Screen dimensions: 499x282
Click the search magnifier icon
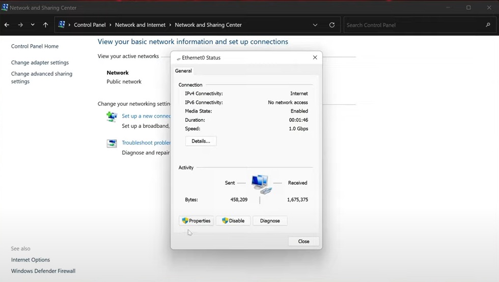[x=488, y=25]
